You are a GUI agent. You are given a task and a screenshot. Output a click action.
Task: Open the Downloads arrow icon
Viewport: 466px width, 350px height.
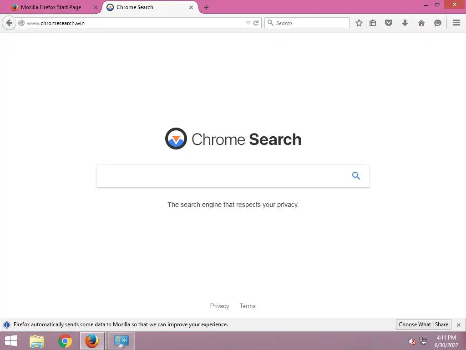tap(405, 23)
